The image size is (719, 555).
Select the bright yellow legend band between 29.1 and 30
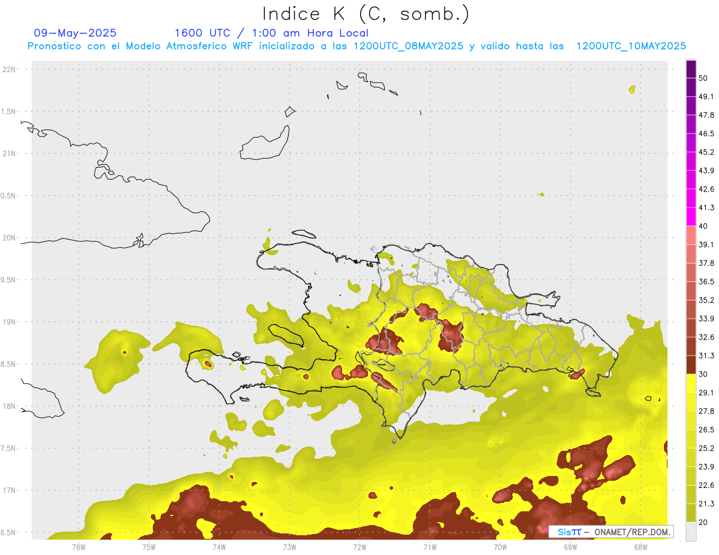click(x=691, y=383)
